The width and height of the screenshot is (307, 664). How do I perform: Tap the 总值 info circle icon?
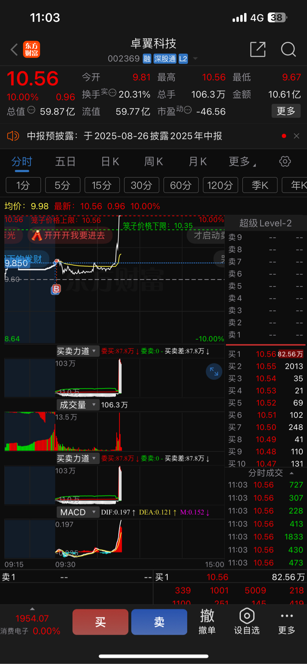(x=31, y=110)
